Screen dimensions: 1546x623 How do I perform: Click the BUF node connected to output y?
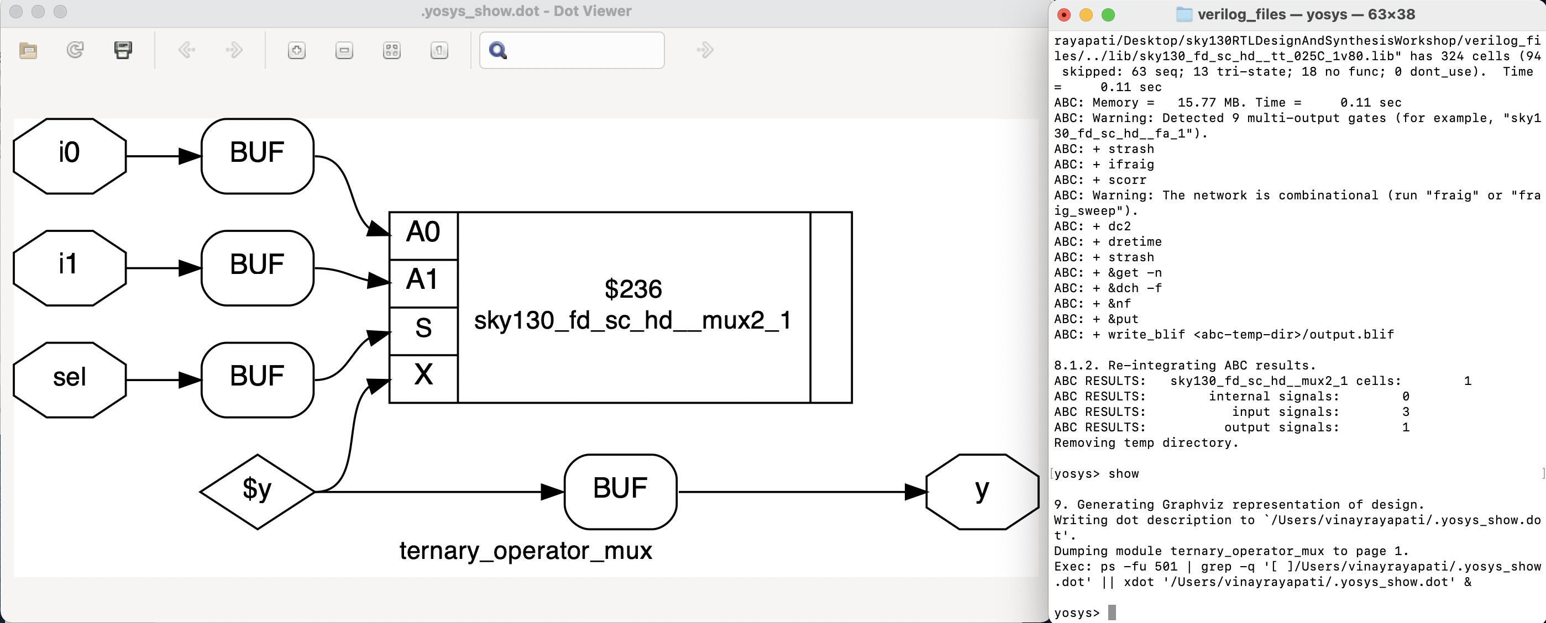point(620,490)
